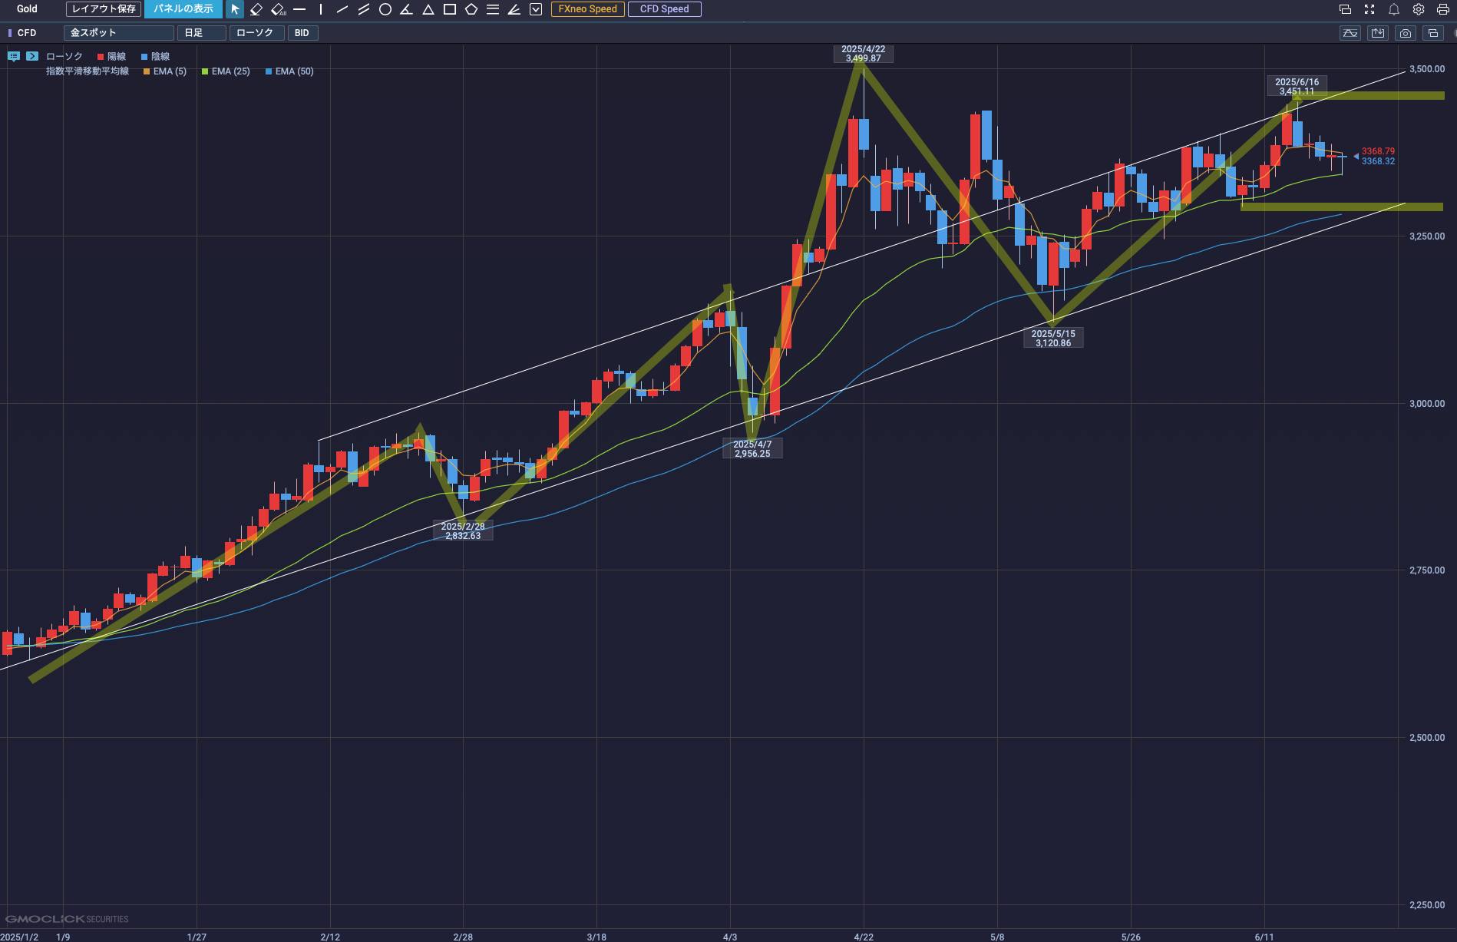Screen dimensions: 1457x942
Task: Click the 2025/5/15 3,120.86 low label
Action: point(1053,339)
